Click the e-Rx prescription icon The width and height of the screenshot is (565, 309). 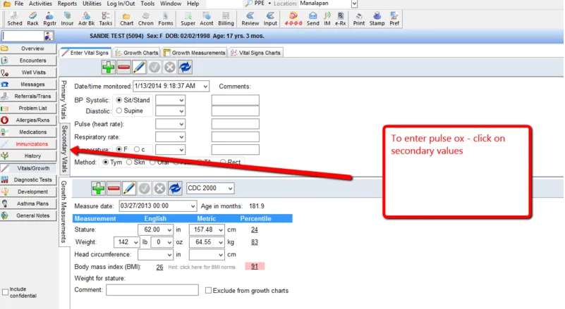[341, 18]
